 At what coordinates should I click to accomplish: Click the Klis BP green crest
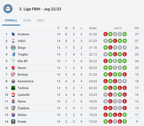tap(13, 61)
